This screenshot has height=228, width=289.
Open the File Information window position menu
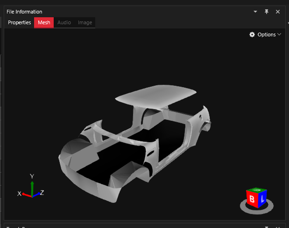(255, 12)
